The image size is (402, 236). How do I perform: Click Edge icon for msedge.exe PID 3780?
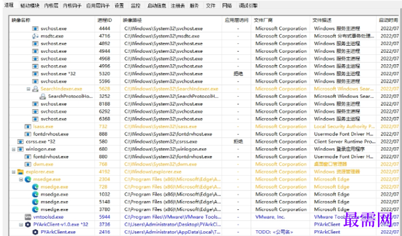[x=35, y=209]
